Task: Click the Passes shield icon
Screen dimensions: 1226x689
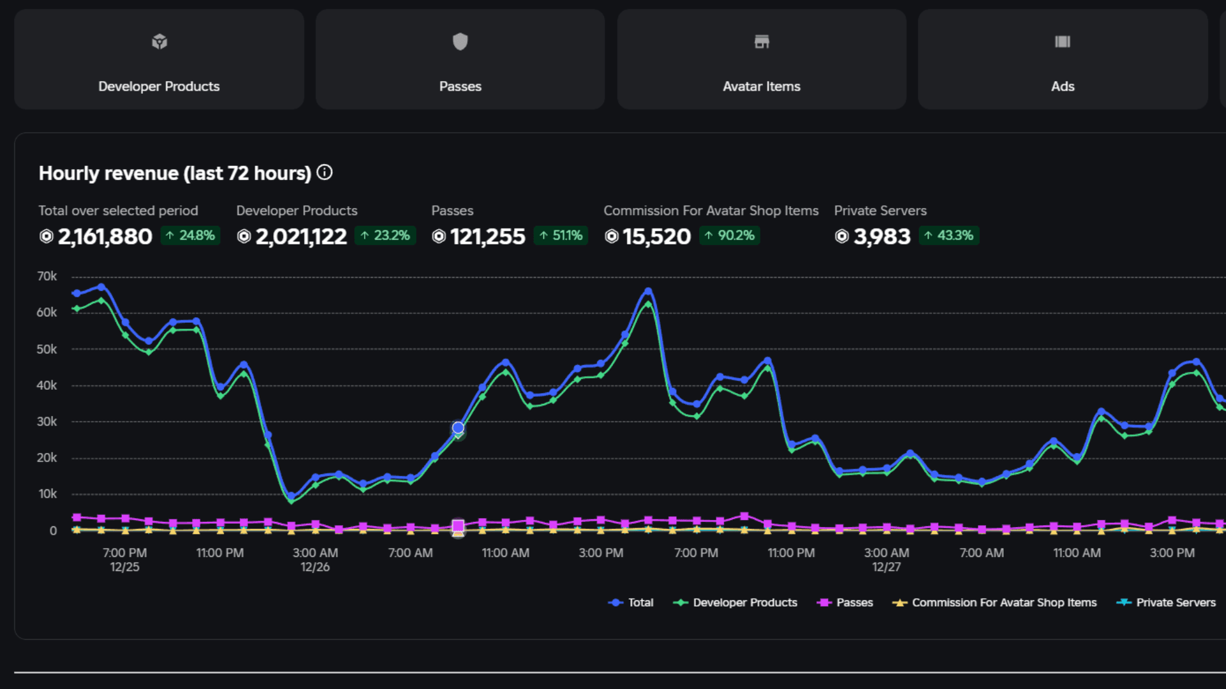Action: 460,41
